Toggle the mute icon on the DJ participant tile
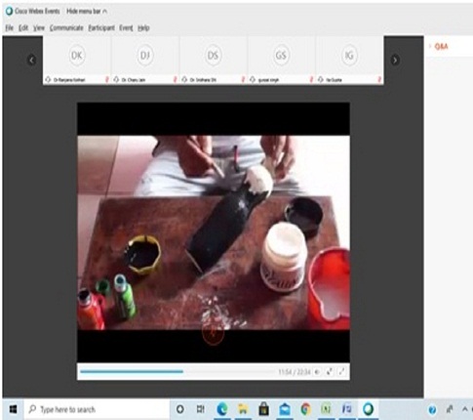 tap(175, 79)
